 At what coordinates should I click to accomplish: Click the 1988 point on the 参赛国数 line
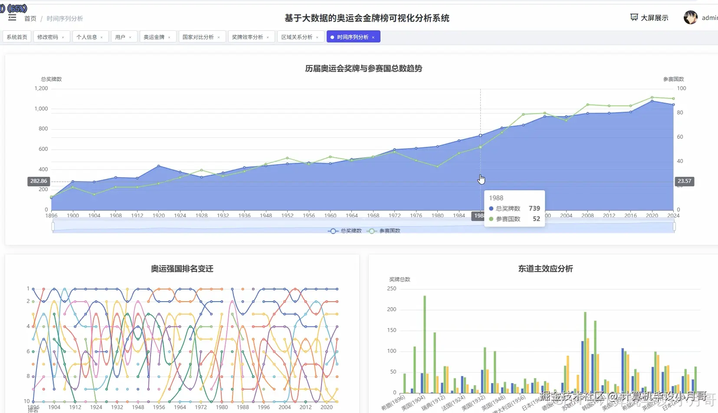[480, 147]
